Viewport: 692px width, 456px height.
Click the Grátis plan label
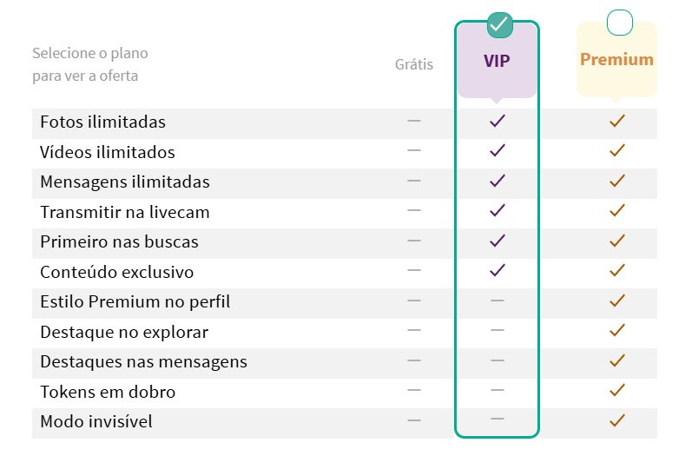(414, 64)
